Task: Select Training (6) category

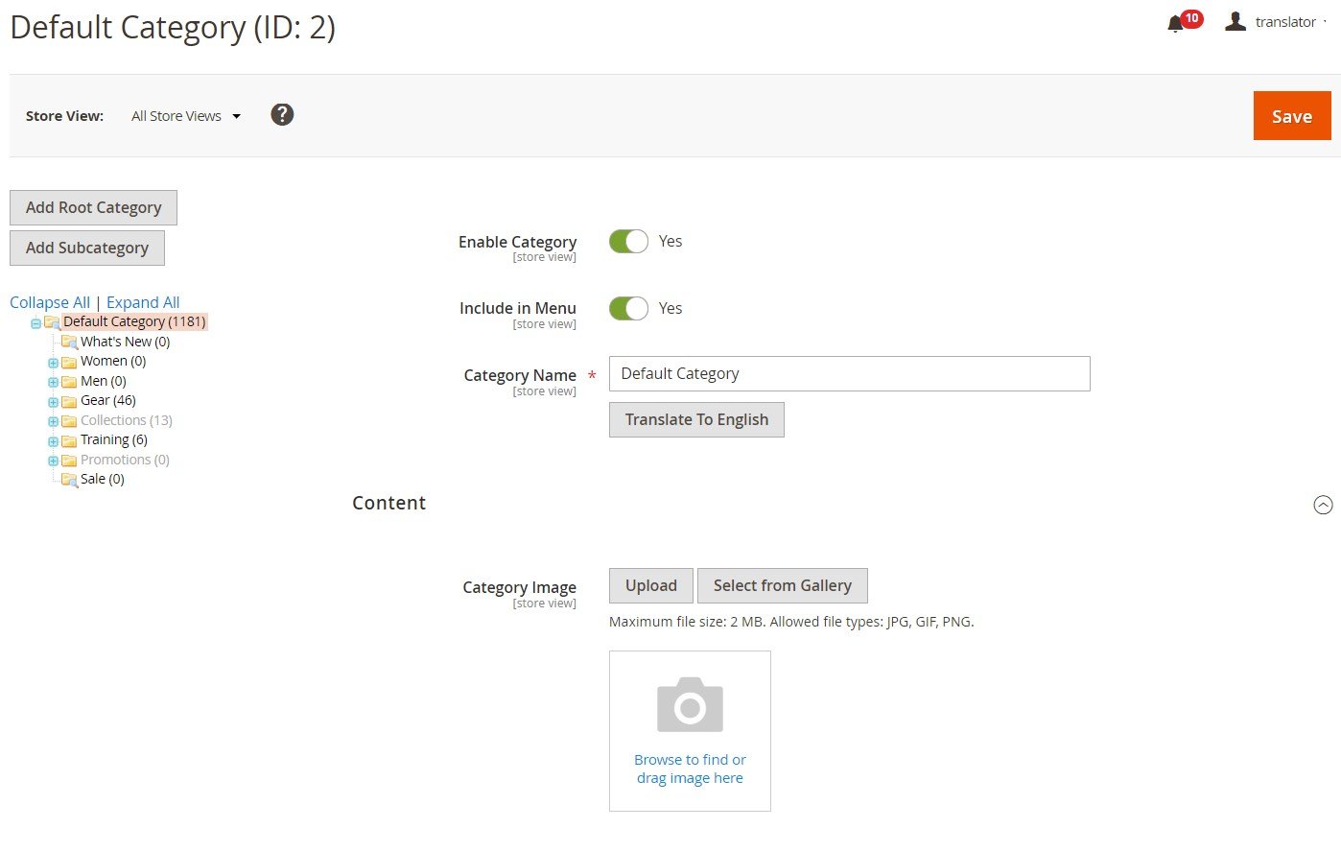Action: (114, 439)
